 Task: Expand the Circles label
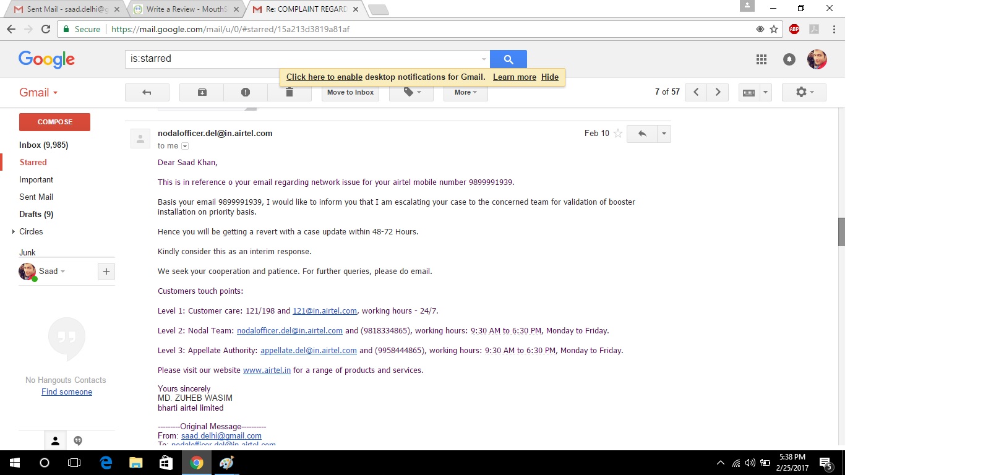14,231
